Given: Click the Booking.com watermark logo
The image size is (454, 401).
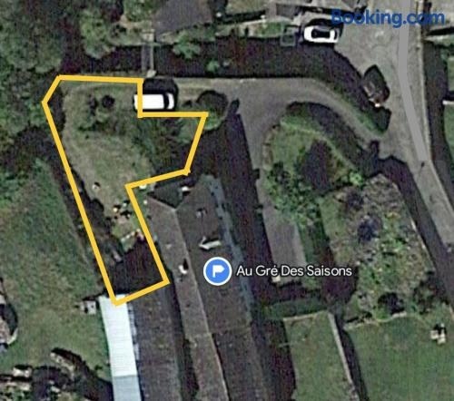Looking at the screenshot, I should tap(388, 18).
